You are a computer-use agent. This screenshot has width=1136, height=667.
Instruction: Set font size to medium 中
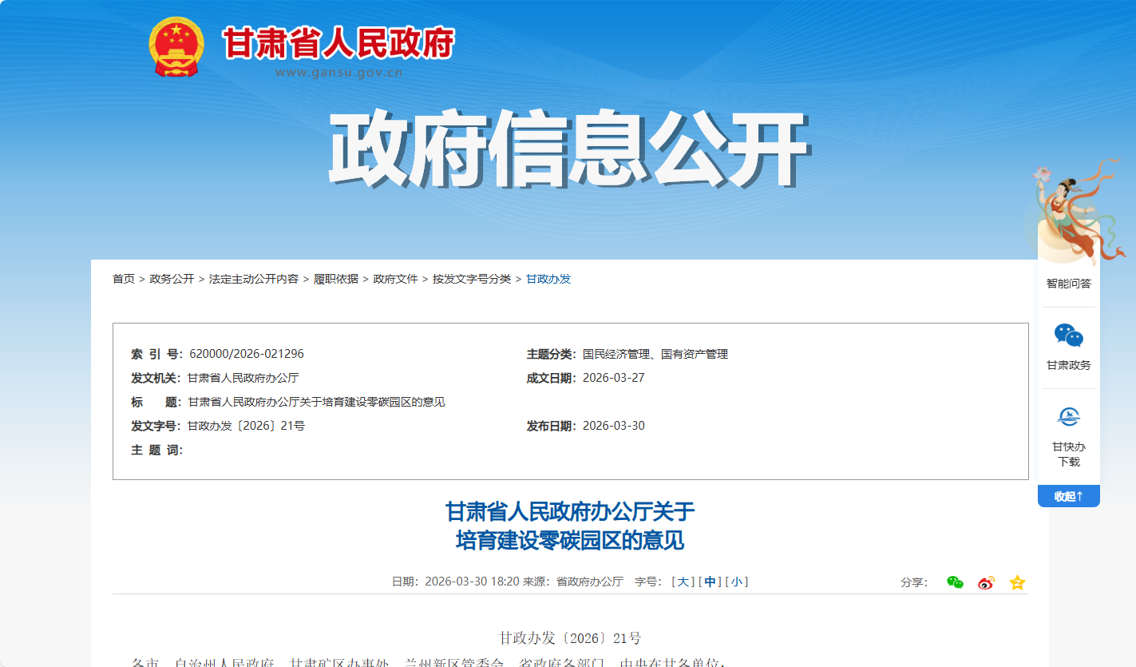(710, 582)
